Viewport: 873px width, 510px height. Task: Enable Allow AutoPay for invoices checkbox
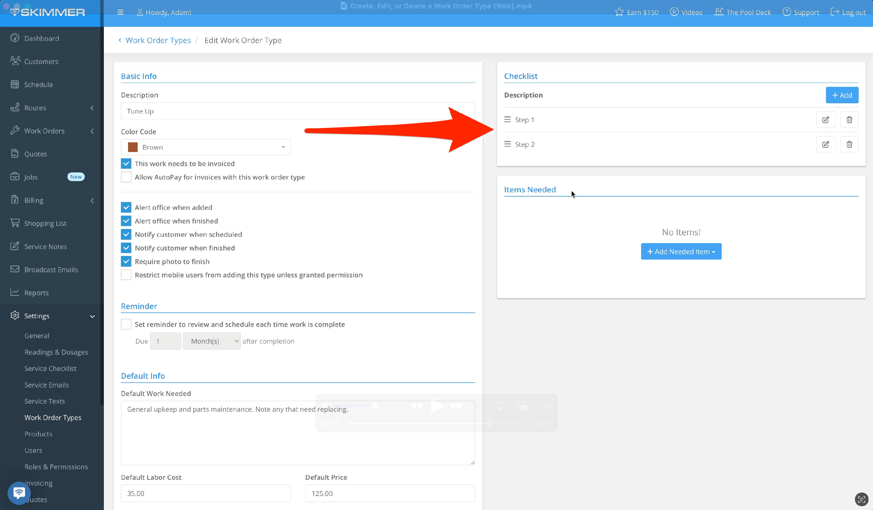click(x=126, y=177)
